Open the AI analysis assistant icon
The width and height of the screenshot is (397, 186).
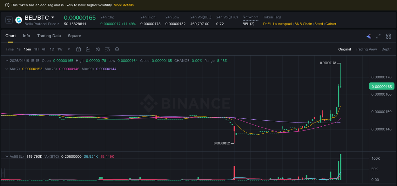point(369,36)
